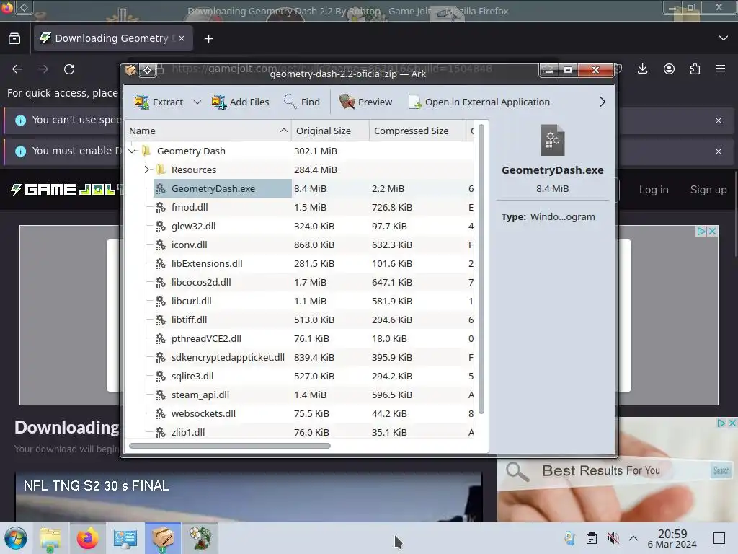Expand the hidden system tray icons
This screenshot has height=554, width=738.
(x=633, y=538)
